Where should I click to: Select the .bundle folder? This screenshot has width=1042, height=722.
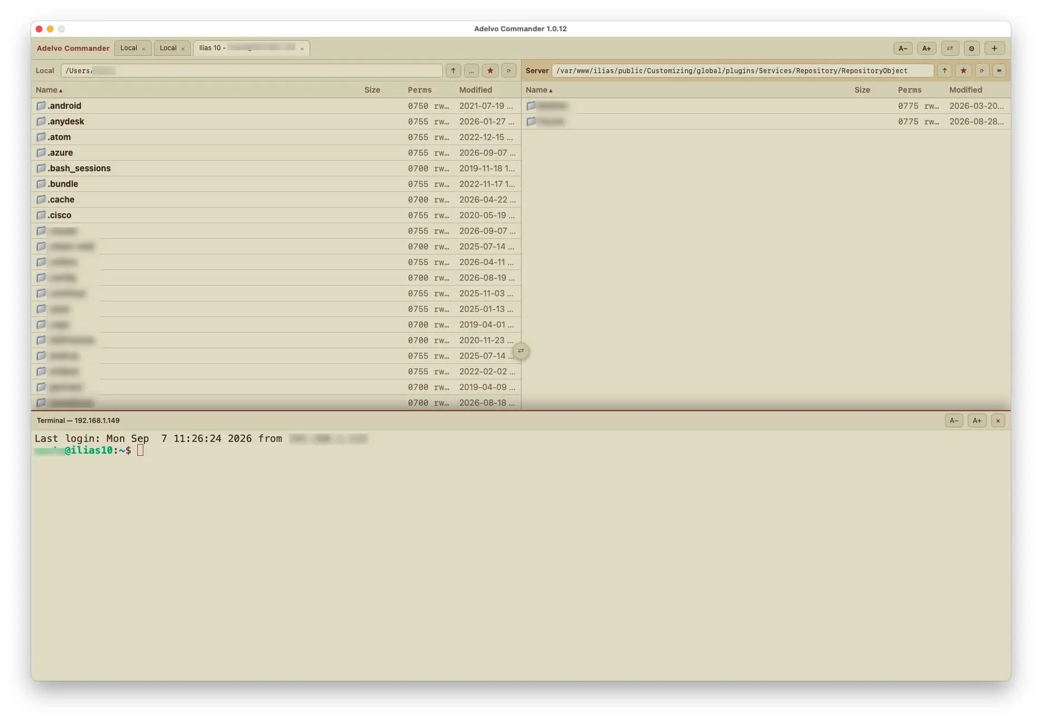[276, 184]
